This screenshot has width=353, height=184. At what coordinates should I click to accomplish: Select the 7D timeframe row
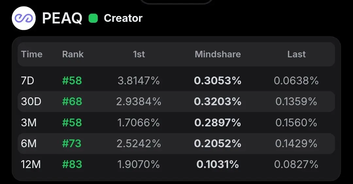pyautogui.click(x=176, y=80)
